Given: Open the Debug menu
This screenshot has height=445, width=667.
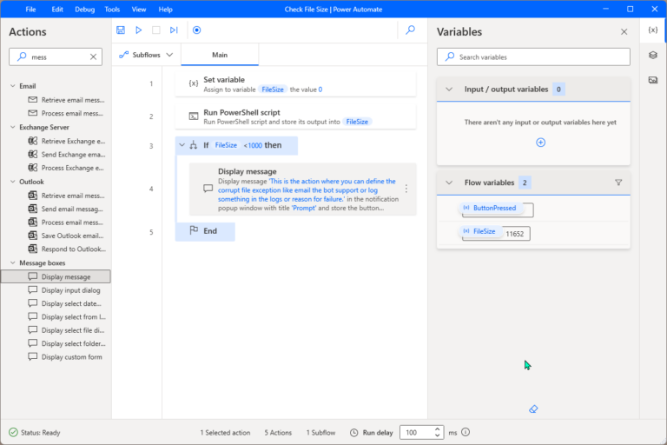Looking at the screenshot, I should coord(85,9).
